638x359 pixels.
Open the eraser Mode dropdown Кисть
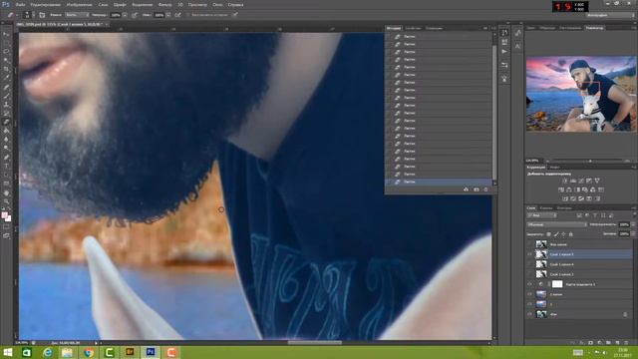pyautogui.click(x=77, y=15)
